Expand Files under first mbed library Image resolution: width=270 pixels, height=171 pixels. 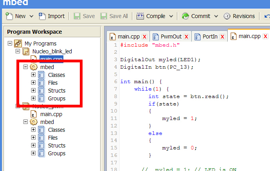[33, 82]
